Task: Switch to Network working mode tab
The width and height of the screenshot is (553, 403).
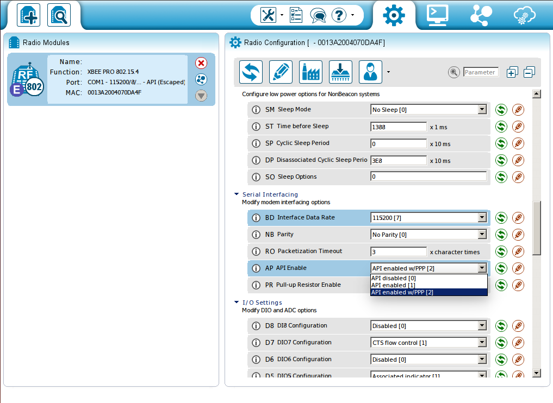Action: click(481, 15)
